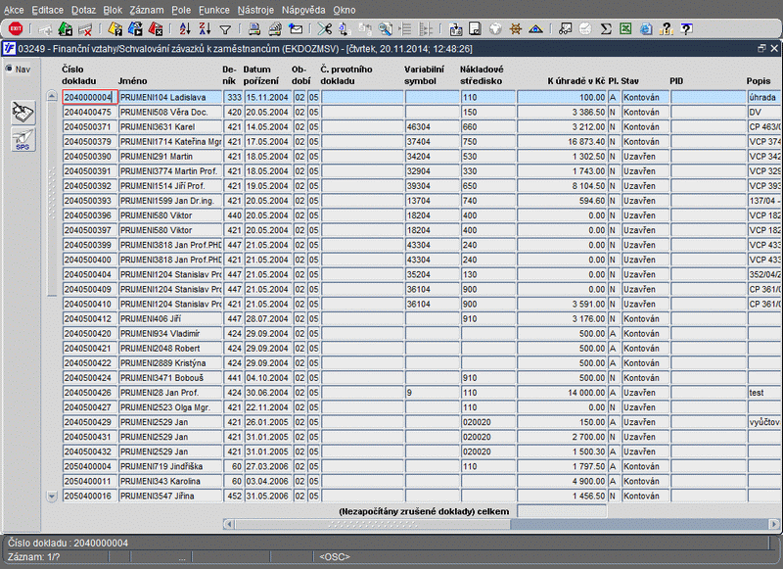Viewport: 783px width, 569px height.
Task: Click PRUMENI719 Jindřiška name cell
Action: [x=170, y=466]
